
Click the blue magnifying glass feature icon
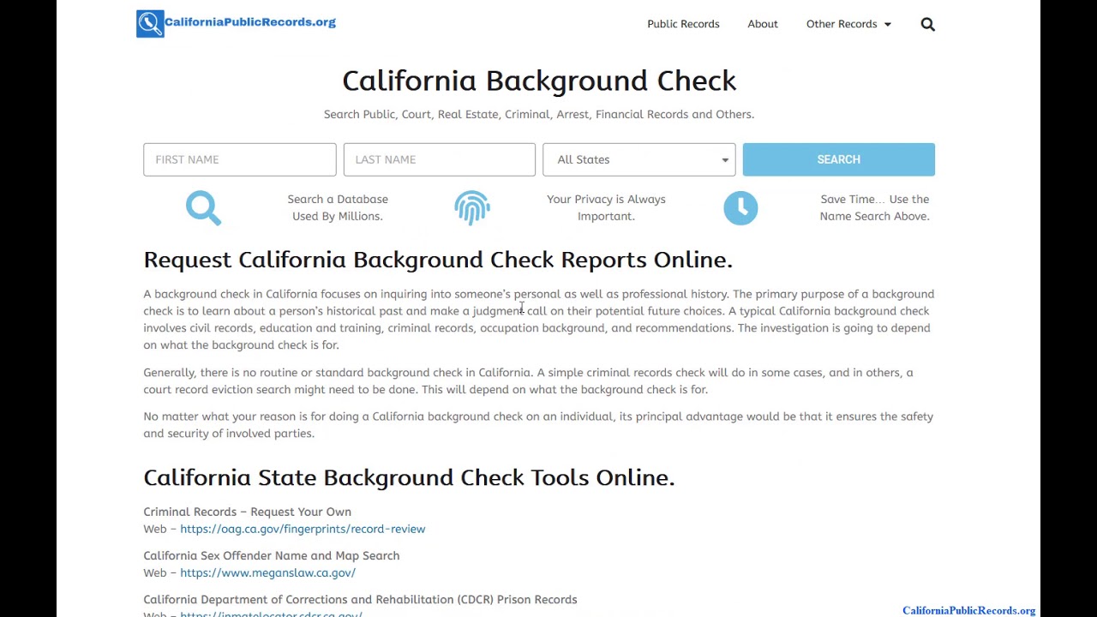pyautogui.click(x=203, y=207)
